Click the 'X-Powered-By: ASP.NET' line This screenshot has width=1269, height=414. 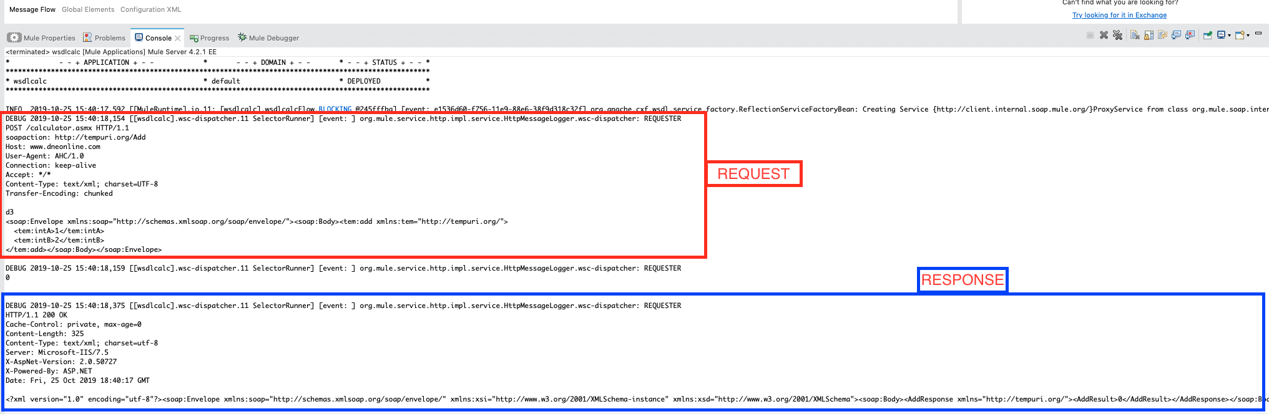coord(49,371)
